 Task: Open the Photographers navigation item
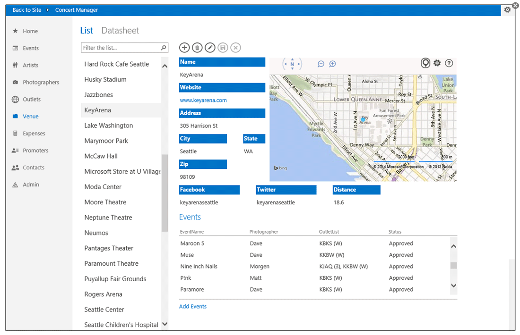pos(41,82)
